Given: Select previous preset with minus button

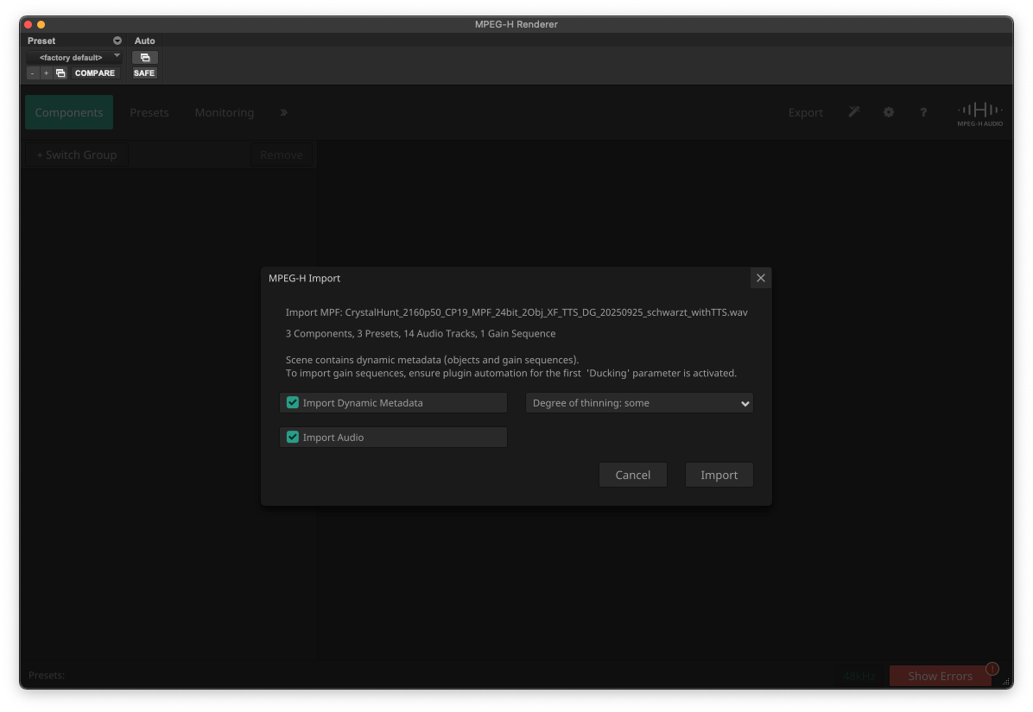Looking at the screenshot, I should [x=32, y=73].
